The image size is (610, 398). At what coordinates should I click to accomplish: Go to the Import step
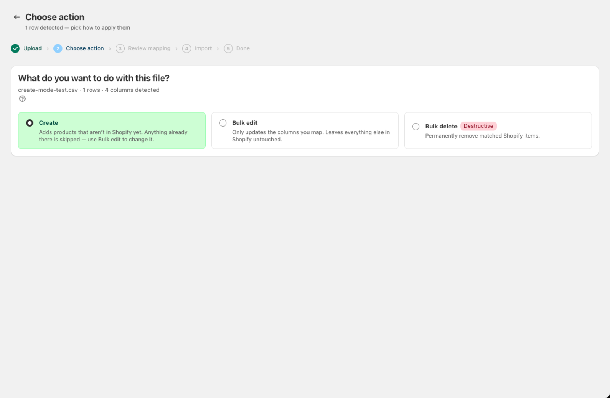[x=203, y=48]
